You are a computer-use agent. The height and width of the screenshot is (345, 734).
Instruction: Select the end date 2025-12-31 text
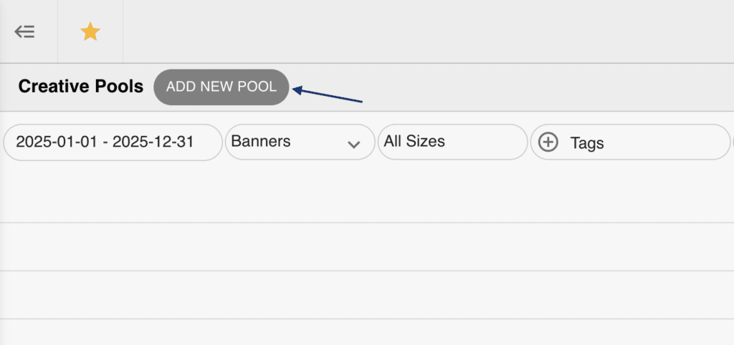point(153,142)
